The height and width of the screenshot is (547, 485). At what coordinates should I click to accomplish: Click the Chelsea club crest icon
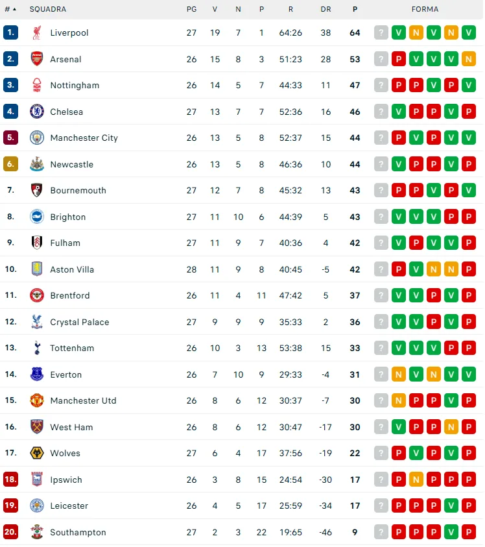(x=37, y=112)
